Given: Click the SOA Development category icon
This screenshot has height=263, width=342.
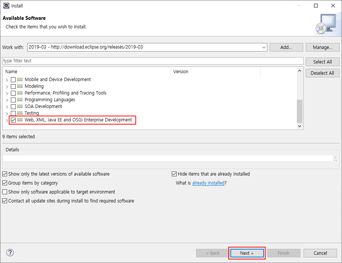Looking at the screenshot, I should click(x=20, y=106).
